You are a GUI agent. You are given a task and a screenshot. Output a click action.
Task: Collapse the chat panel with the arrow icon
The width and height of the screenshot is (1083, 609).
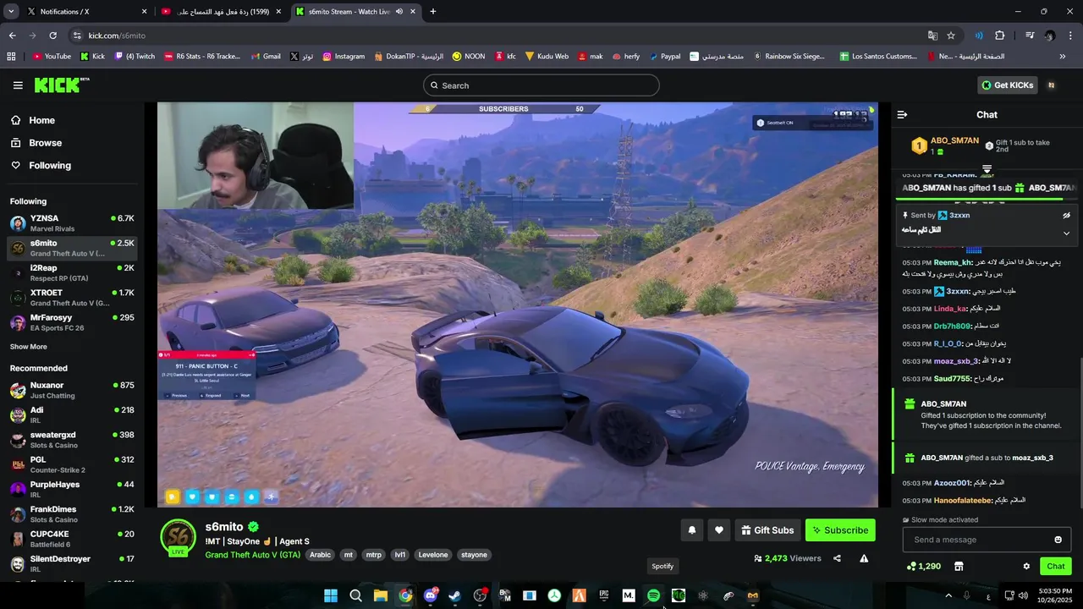point(902,114)
